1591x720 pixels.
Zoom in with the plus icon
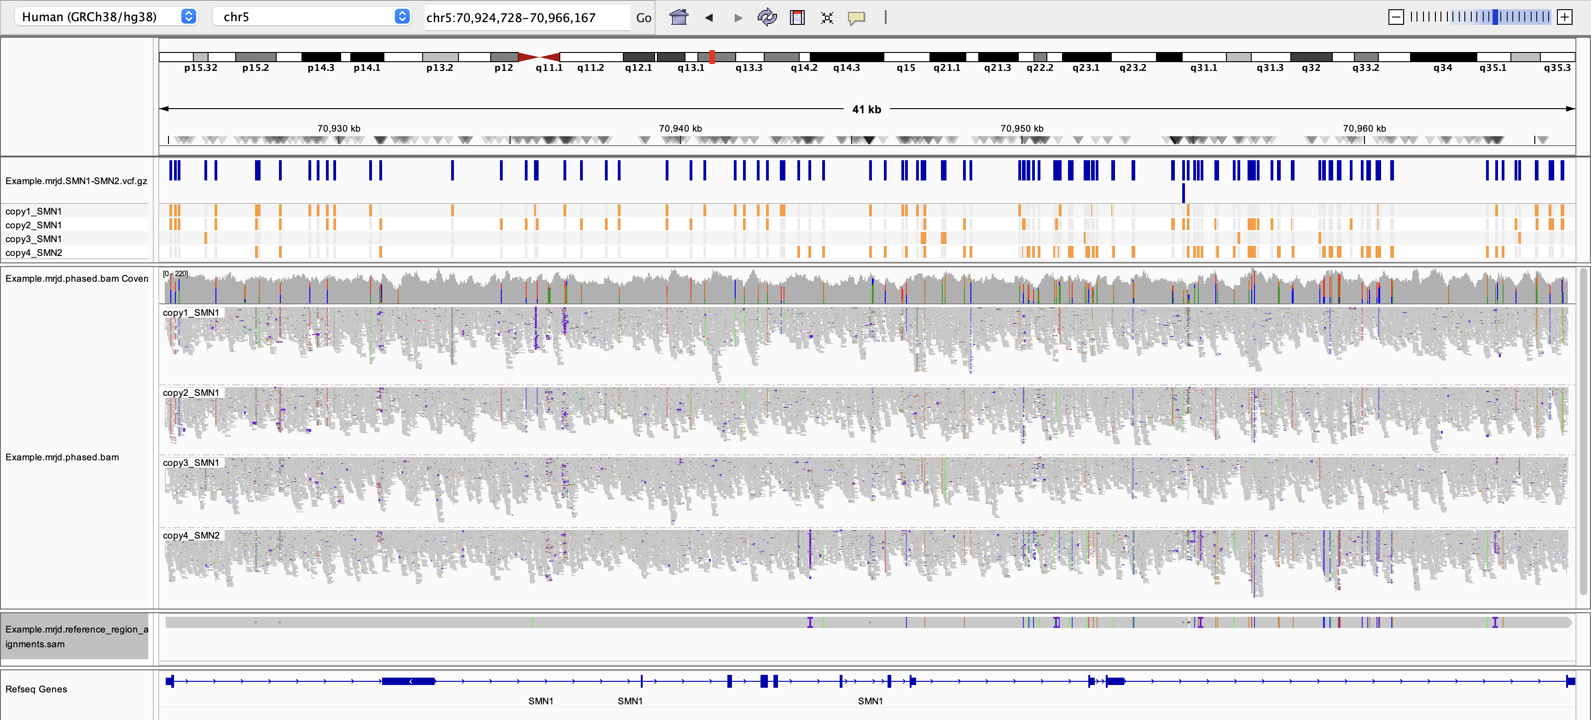coord(1564,17)
